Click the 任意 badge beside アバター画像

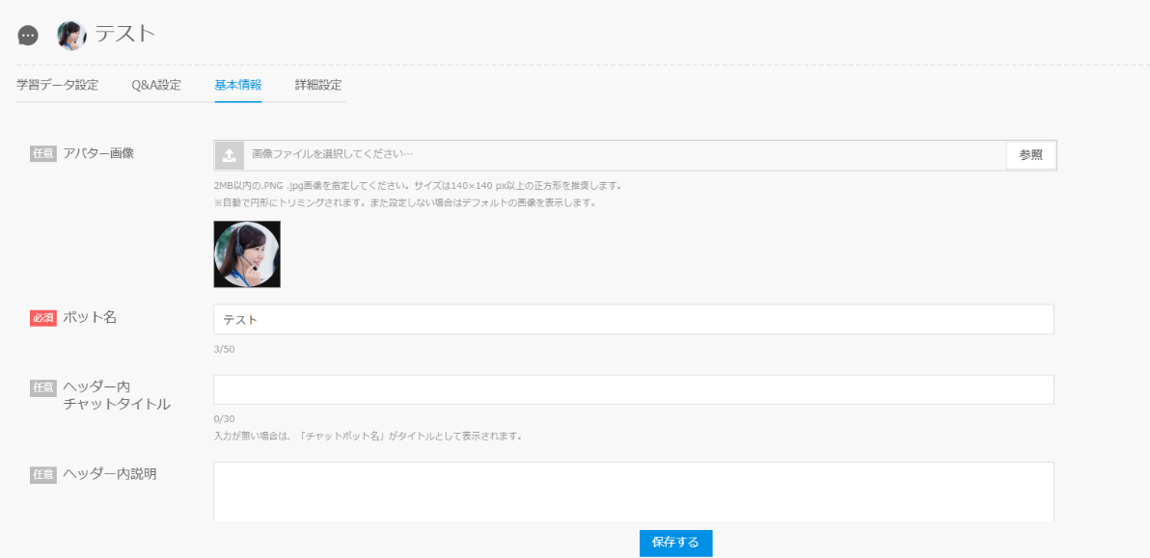click(43, 154)
